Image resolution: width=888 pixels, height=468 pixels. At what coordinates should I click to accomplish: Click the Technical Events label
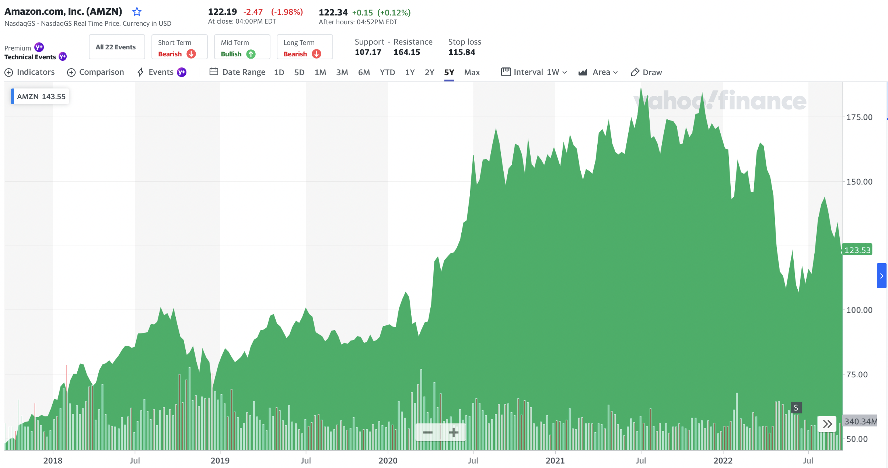tap(30, 57)
